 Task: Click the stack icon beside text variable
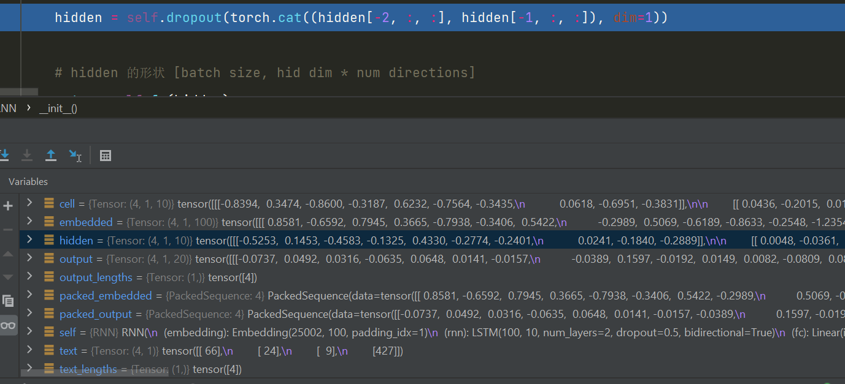[x=48, y=351]
